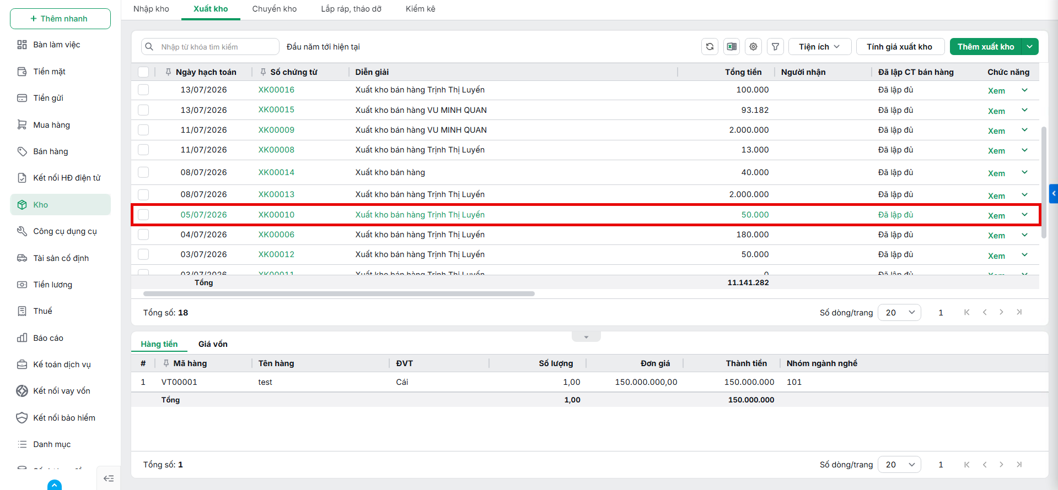Expand actions chevron for row XK00015
1058x490 pixels.
1024,110
